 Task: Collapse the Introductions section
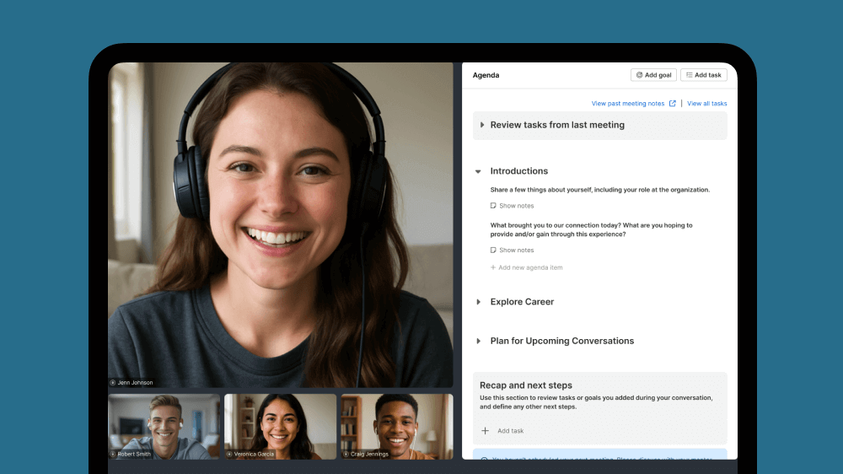478,171
